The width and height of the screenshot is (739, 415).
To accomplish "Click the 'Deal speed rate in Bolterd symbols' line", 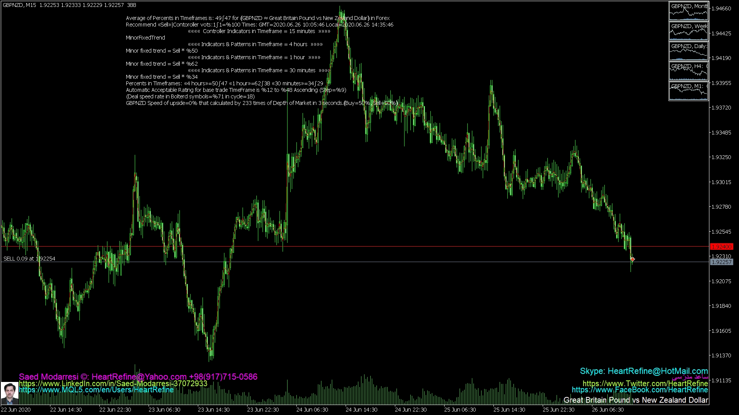I will (x=190, y=96).
